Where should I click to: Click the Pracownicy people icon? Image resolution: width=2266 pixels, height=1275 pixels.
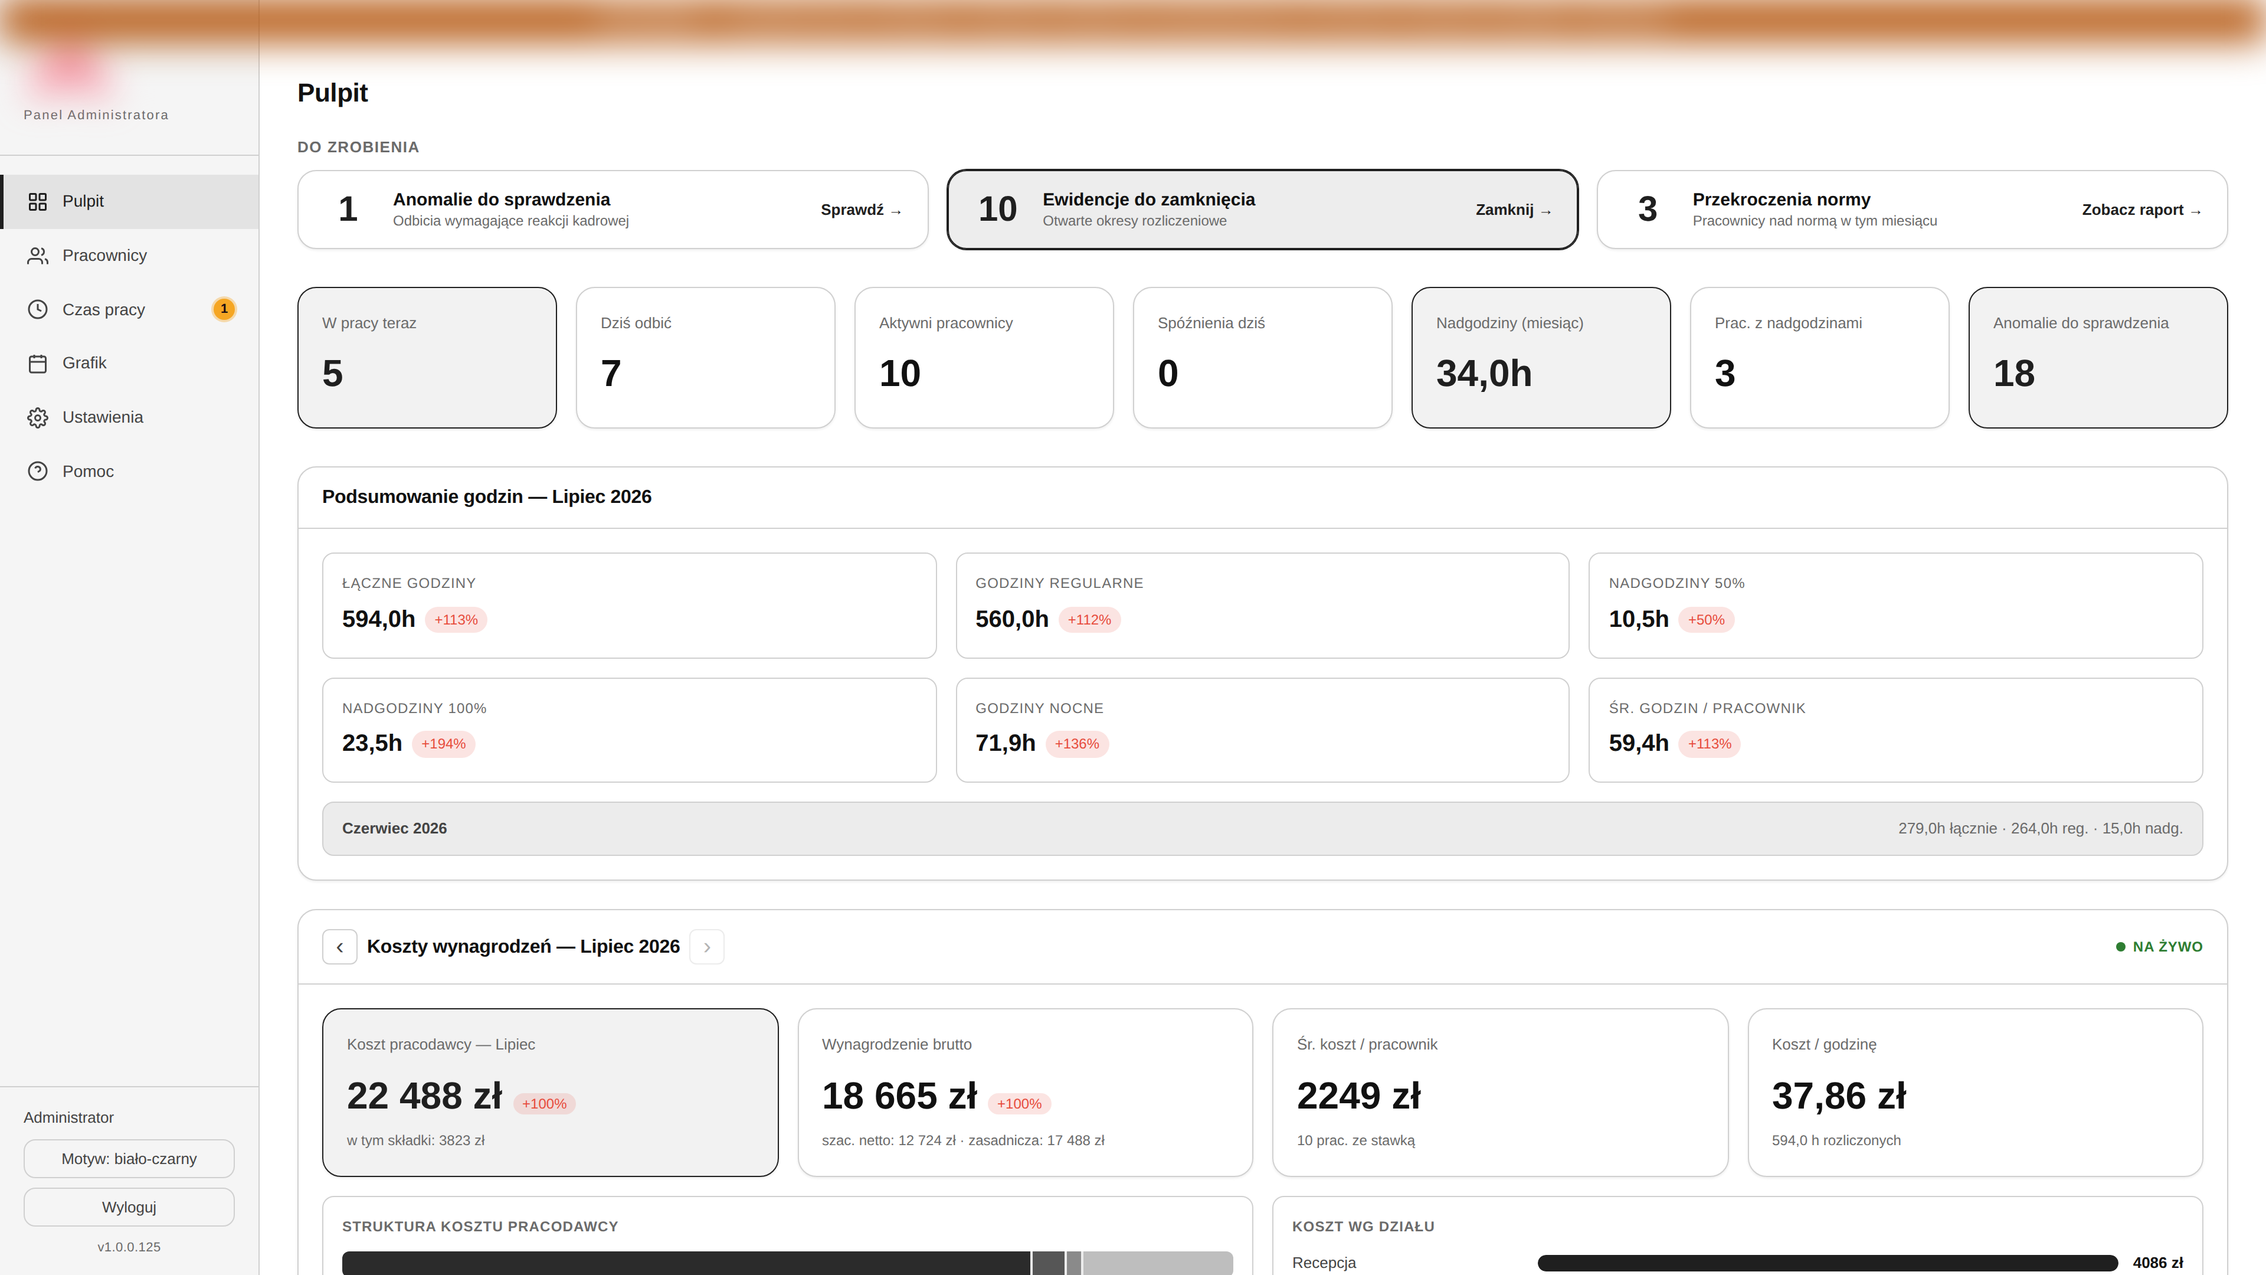pos(37,256)
